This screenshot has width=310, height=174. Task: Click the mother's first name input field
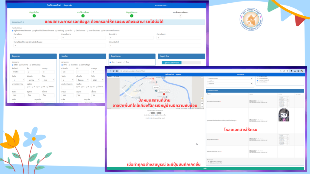point(33,72)
